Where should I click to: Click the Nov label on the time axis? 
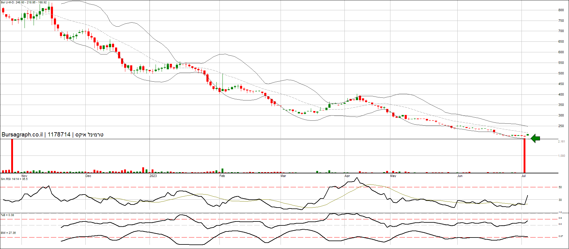pos(24,176)
